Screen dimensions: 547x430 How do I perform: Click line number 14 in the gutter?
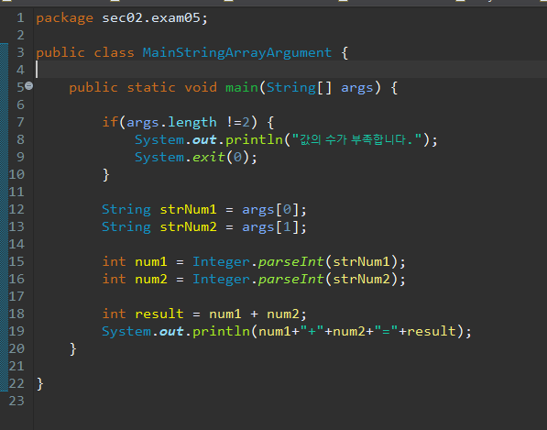pos(16,244)
